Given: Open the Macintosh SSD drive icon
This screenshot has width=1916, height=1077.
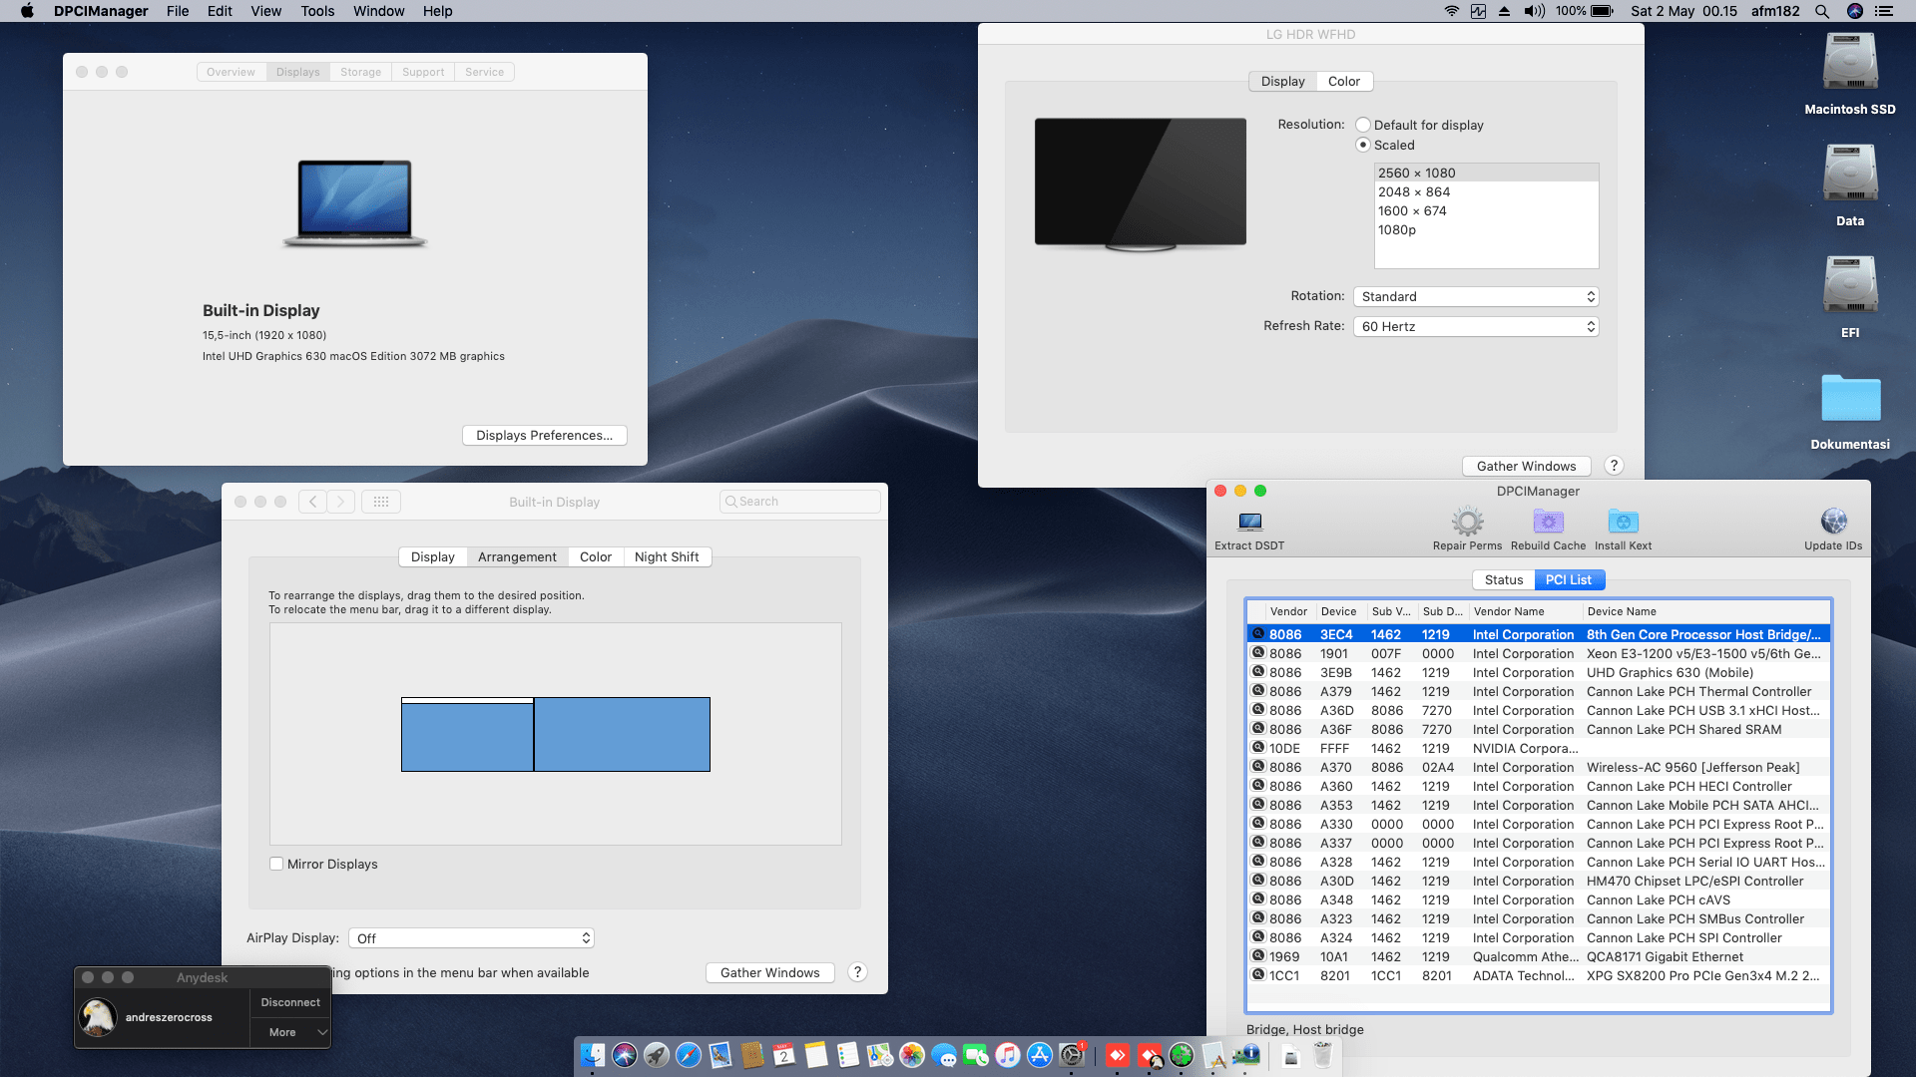Looking at the screenshot, I should click(1850, 63).
